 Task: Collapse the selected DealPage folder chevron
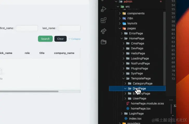point(125,89)
